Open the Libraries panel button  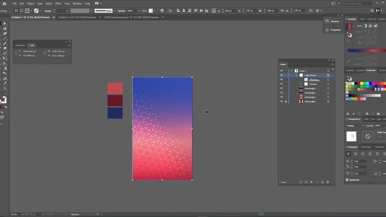coord(333,22)
